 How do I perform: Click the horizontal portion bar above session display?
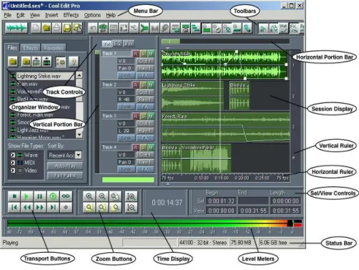coord(225,42)
